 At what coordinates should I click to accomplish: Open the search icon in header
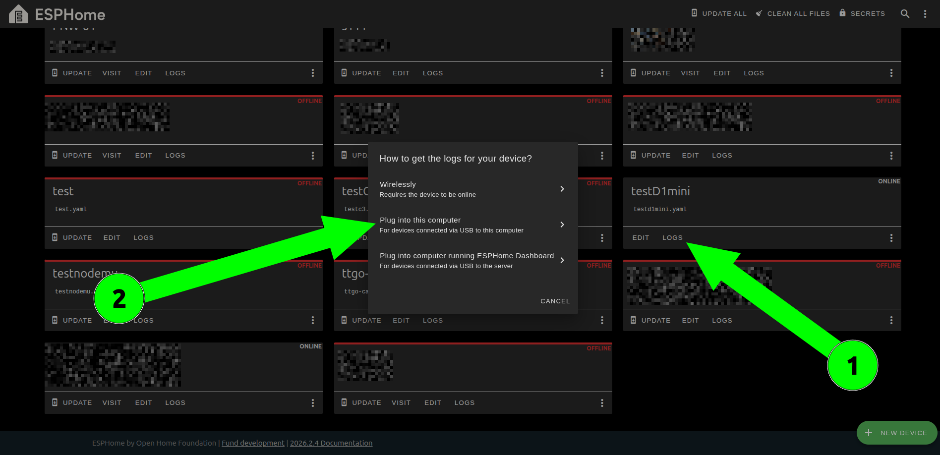pos(905,14)
